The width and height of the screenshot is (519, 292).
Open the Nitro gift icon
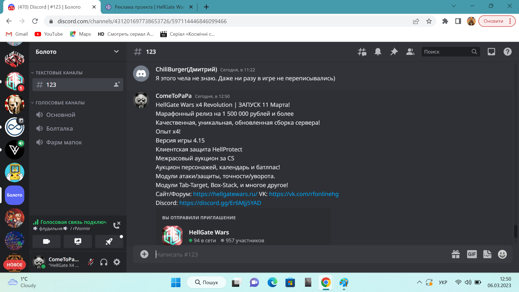point(456,254)
